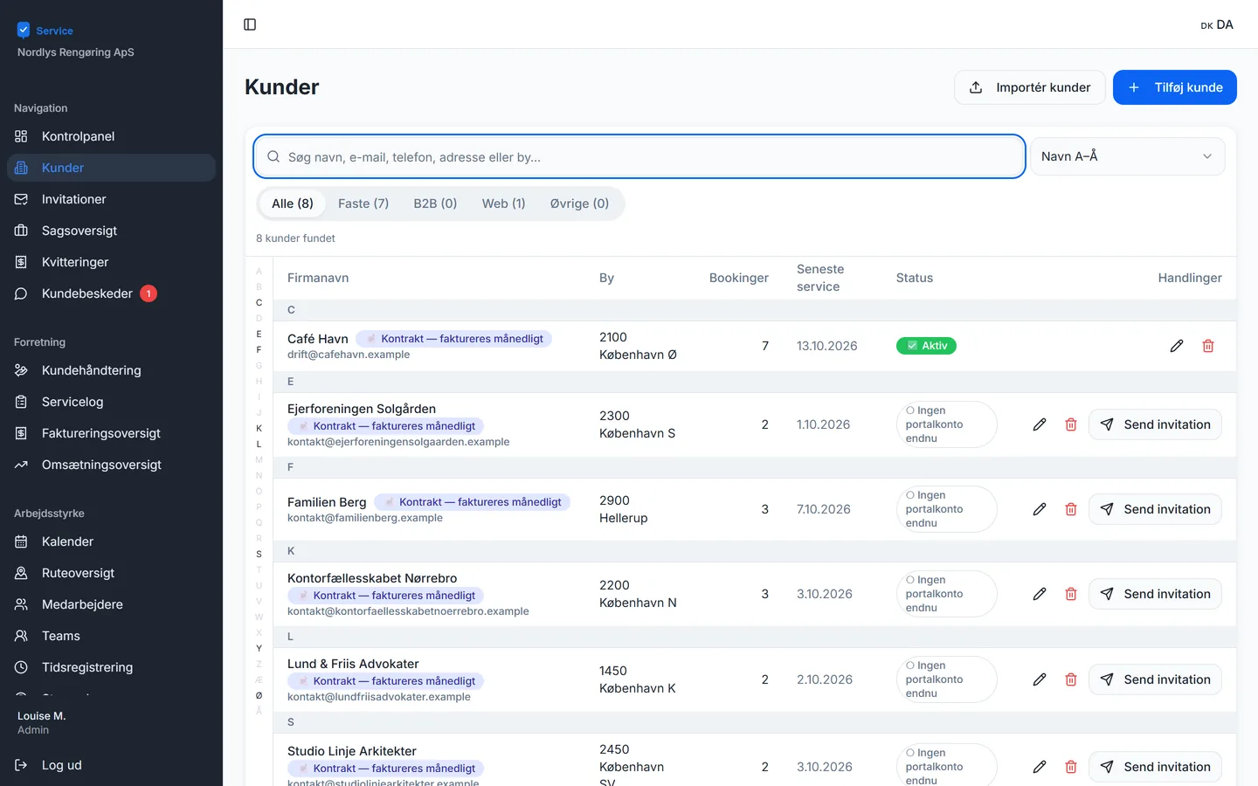
Task: Click the Importér kunder button
Action: tap(1030, 87)
